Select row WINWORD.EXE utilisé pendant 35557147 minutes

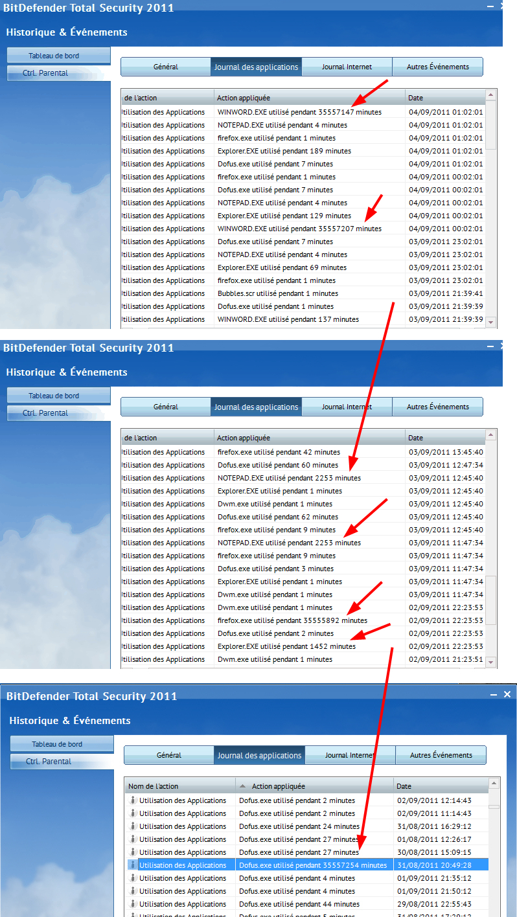[303, 112]
